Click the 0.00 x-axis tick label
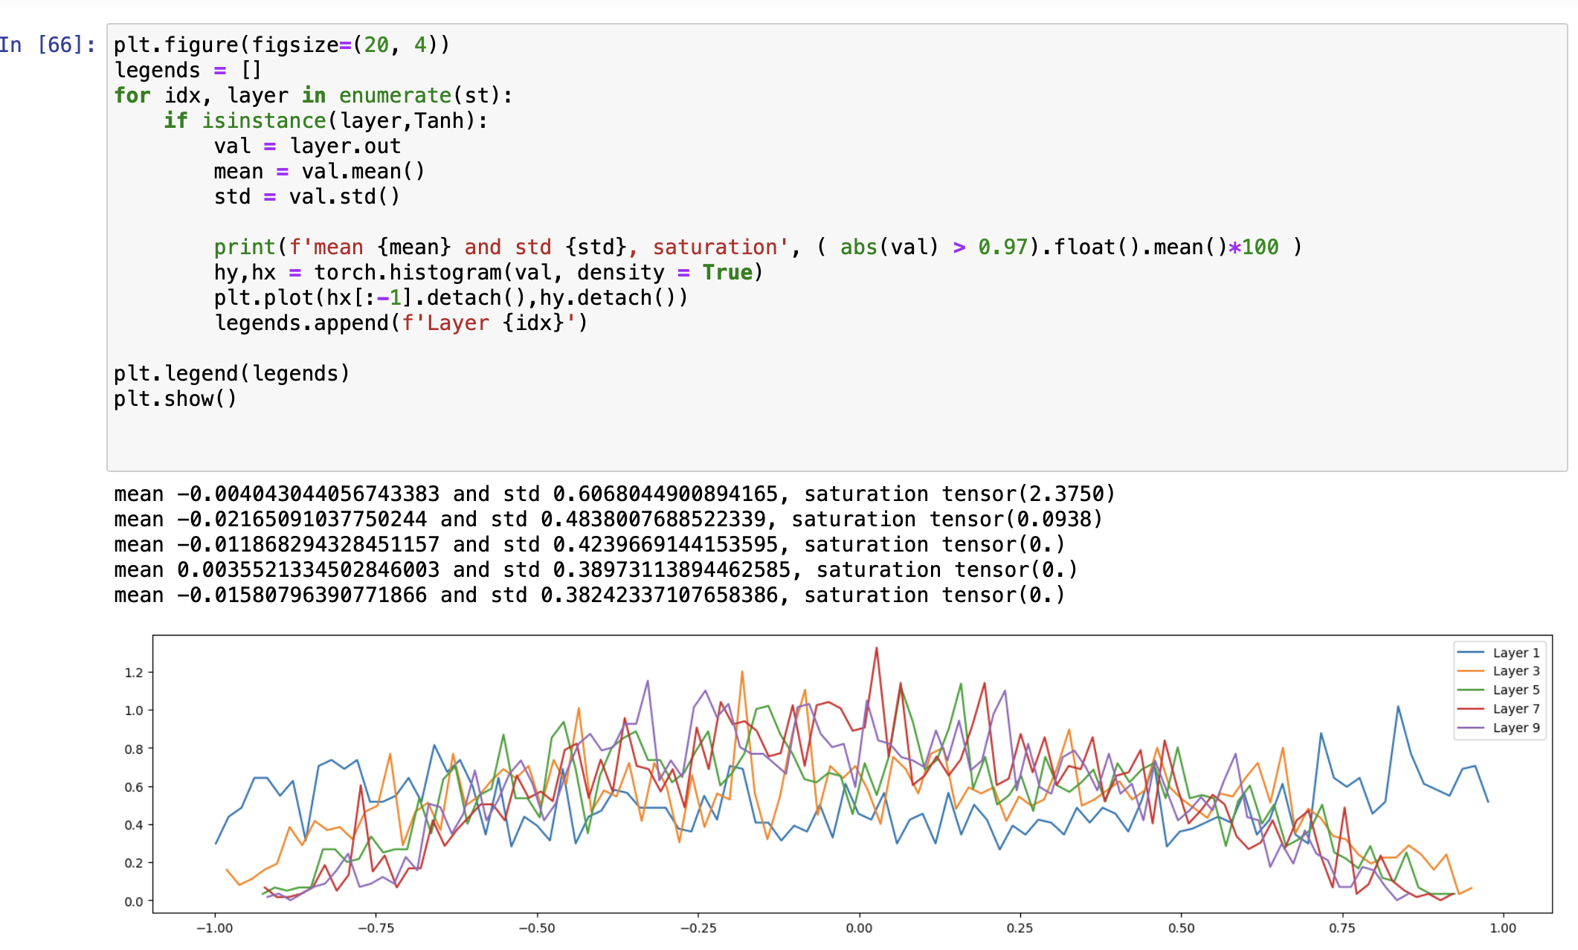 (859, 928)
